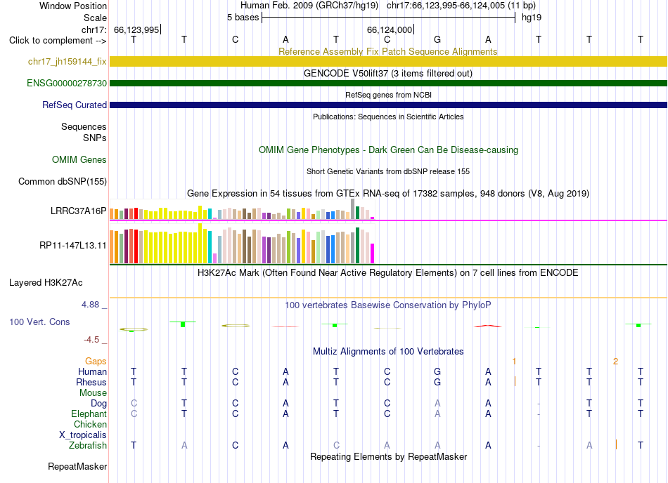Select the RP11-147L13.11 gene label
The width and height of the screenshot is (668, 483).
pos(73,245)
